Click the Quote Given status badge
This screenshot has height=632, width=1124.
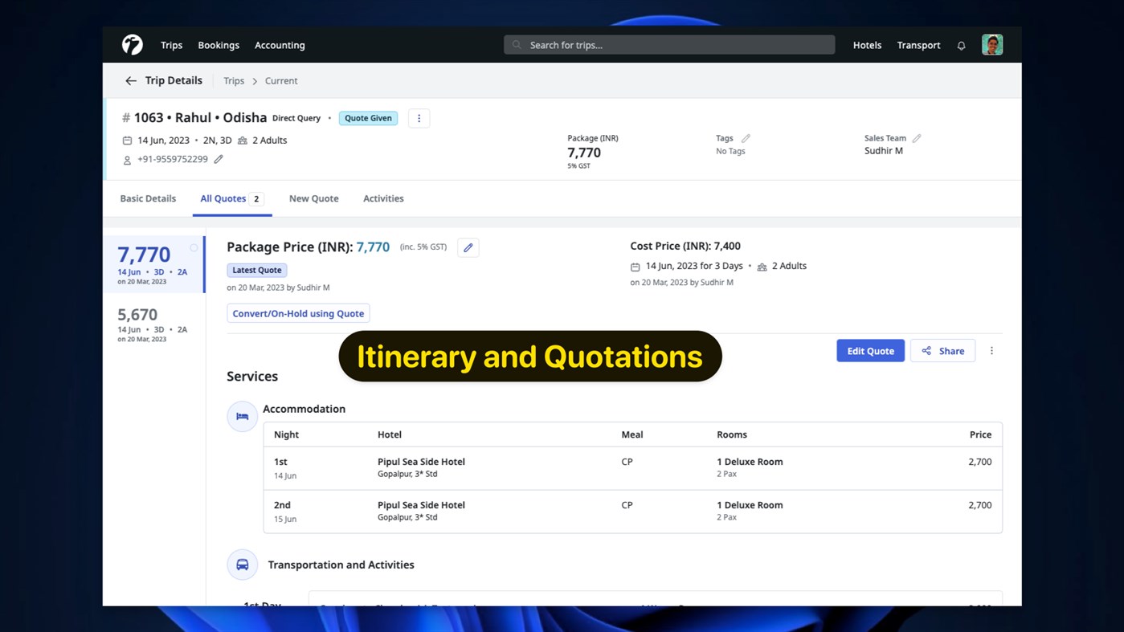click(x=368, y=118)
